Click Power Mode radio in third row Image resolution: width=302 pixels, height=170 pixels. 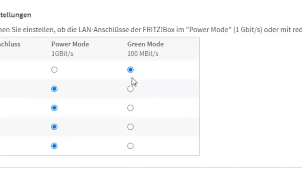click(54, 108)
